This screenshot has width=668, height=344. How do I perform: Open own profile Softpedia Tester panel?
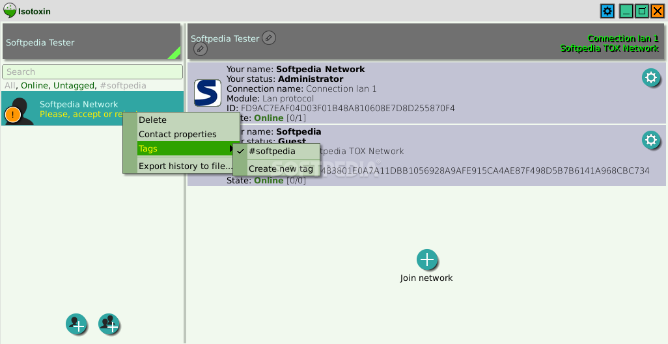tap(92, 42)
